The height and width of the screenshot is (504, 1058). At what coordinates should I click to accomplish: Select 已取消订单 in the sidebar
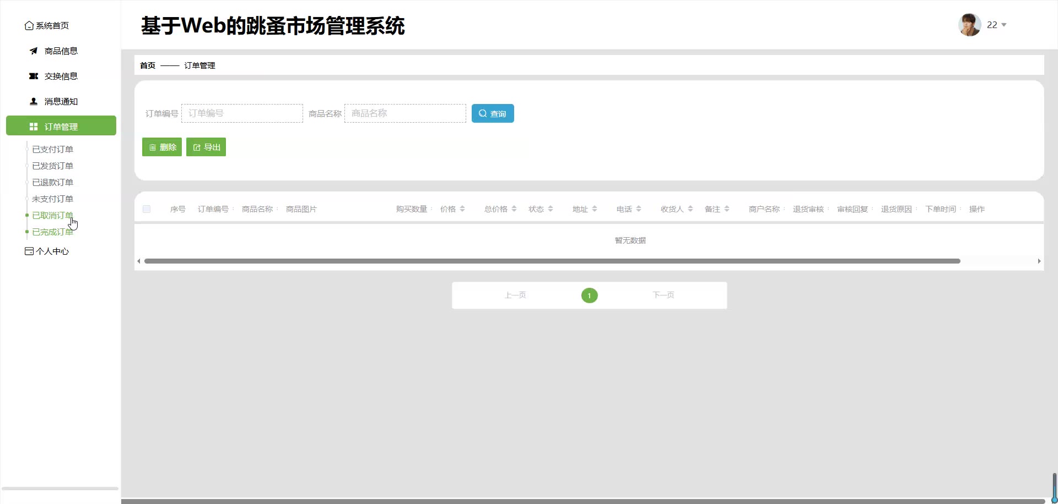coord(53,216)
